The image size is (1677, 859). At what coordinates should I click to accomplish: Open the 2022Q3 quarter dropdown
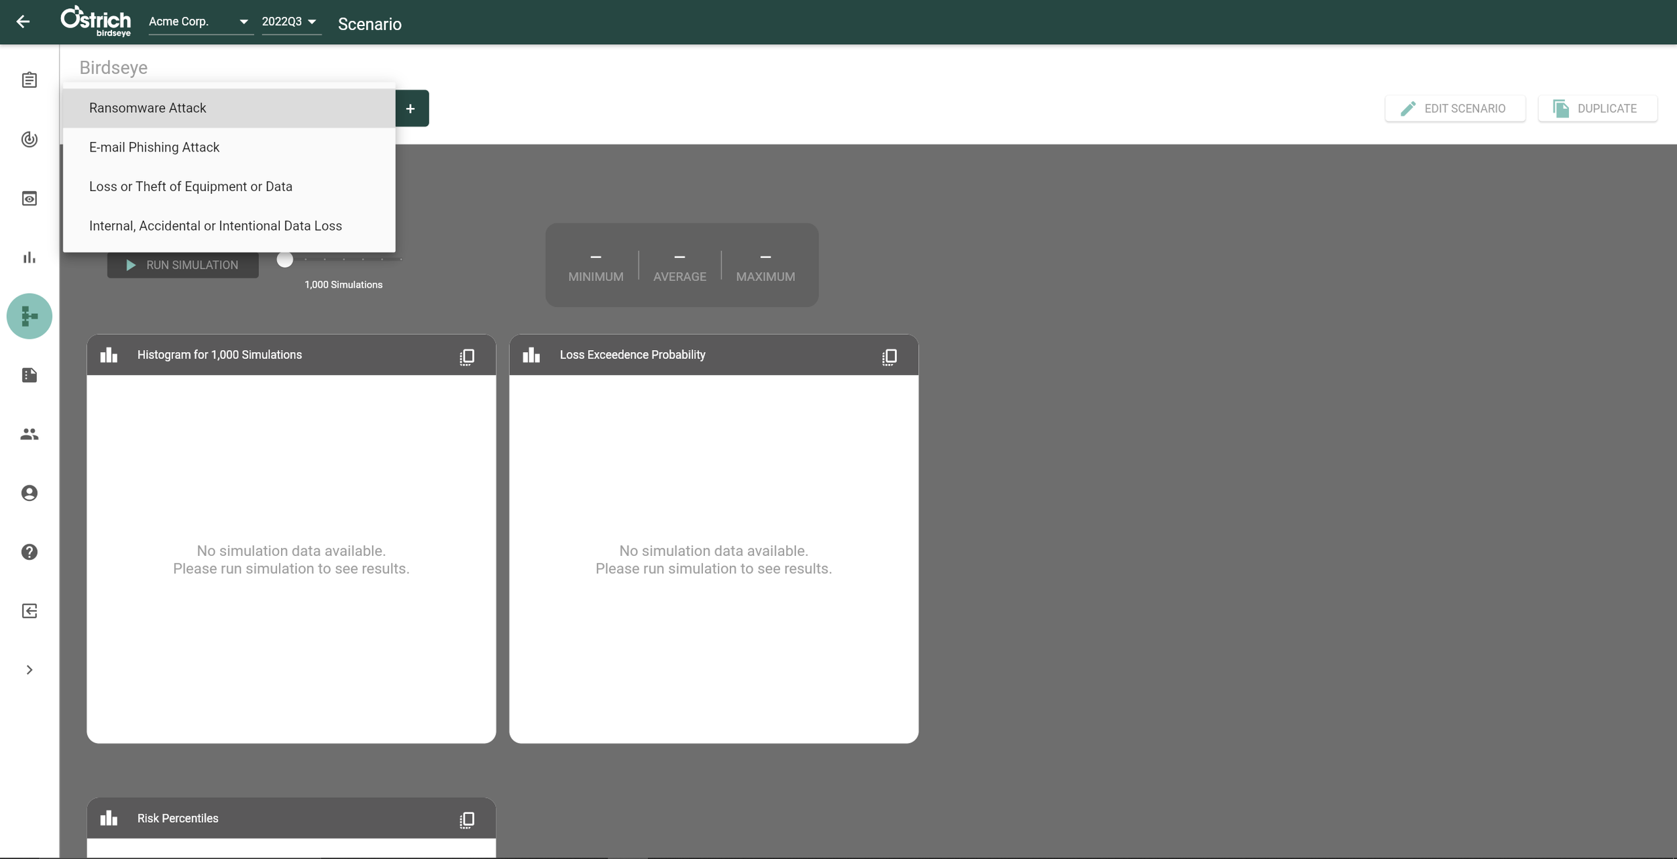coord(289,22)
